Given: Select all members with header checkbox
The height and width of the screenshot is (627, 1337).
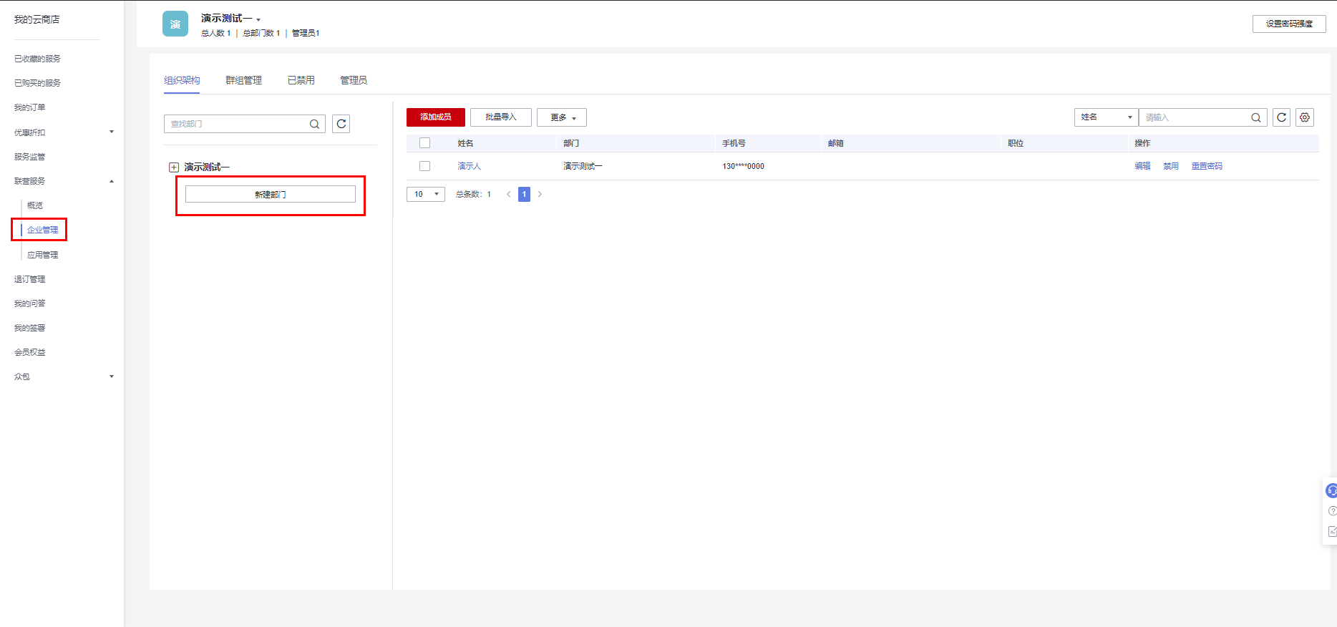Looking at the screenshot, I should (x=424, y=143).
